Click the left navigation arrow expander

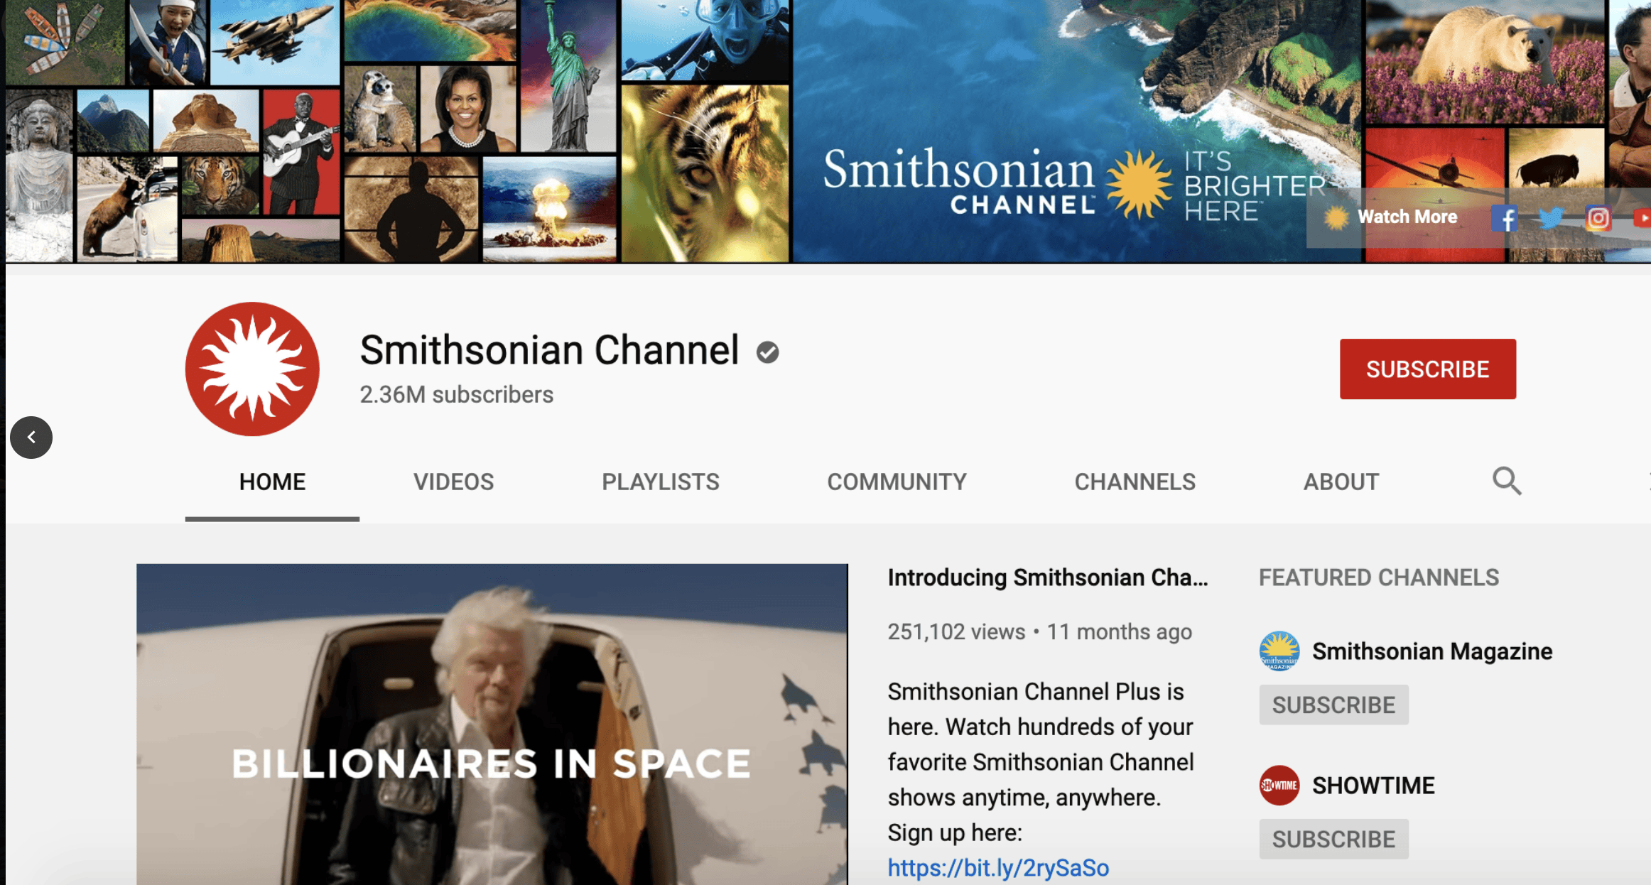(x=30, y=437)
